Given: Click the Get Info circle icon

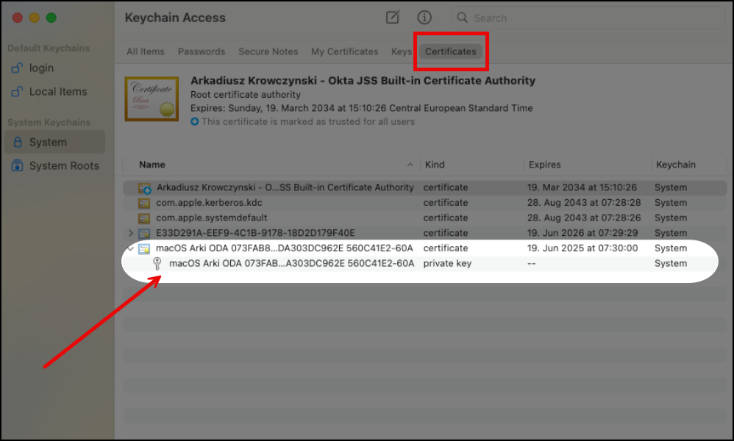Looking at the screenshot, I should click(x=424, y=17).
